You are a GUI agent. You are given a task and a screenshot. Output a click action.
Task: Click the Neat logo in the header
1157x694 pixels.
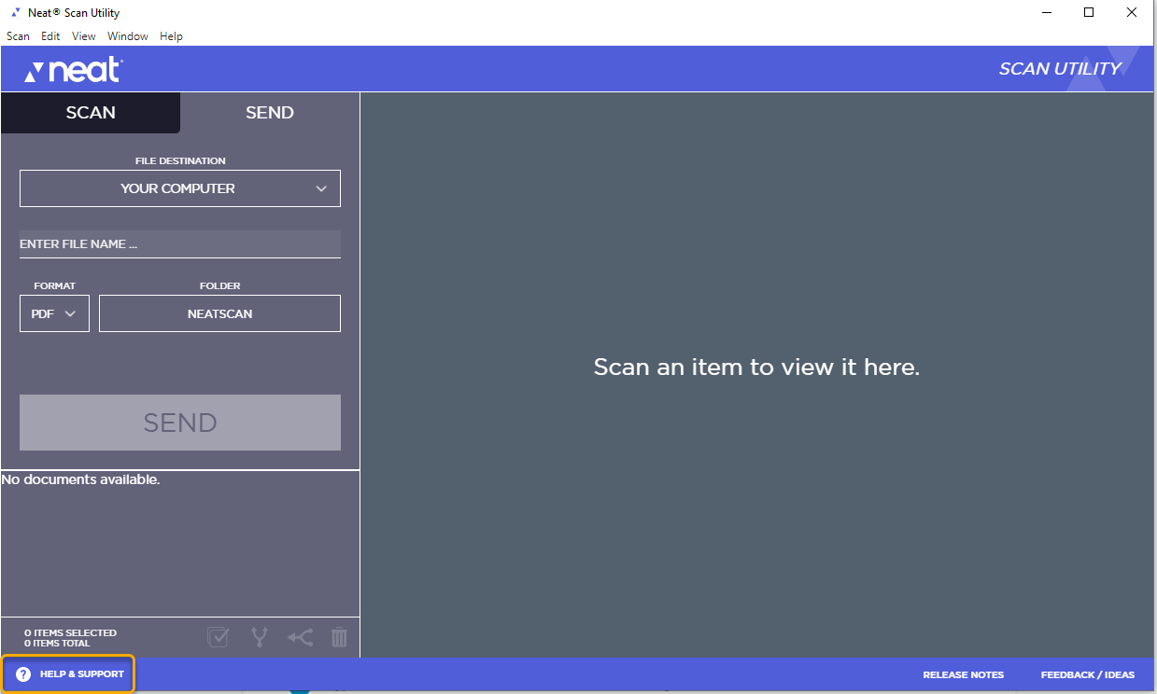(72, 68)
